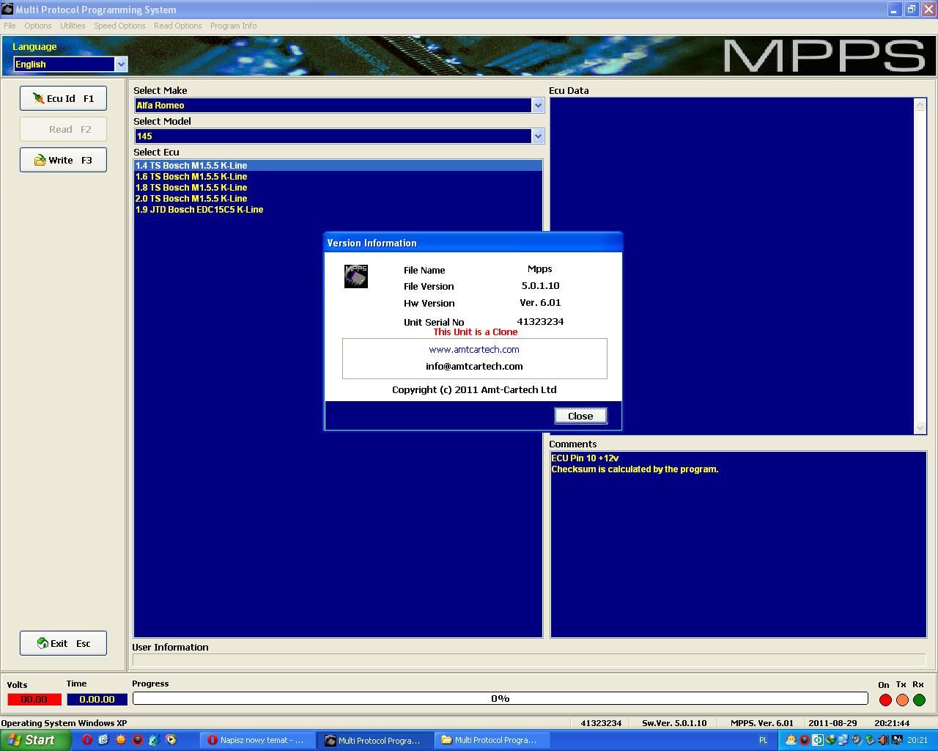Select '1.9 JTD Bosch EDC15C5 K-Line' ECU
The height and width of the screenshot is (751, 938).
coord(338,210)
